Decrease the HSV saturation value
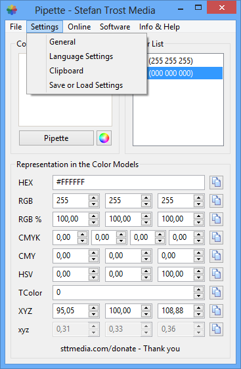The image size is (241, 369). (x=146, y=277)
